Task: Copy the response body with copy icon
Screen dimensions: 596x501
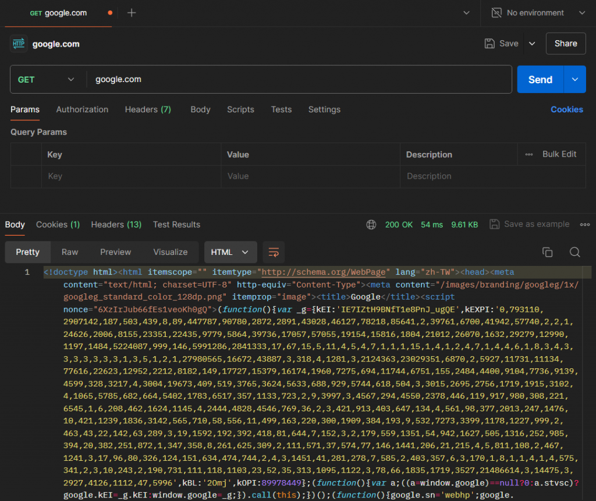Action: click(547, 252)
